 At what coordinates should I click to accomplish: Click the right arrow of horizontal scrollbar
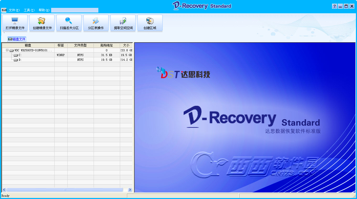(x=130, y=190)
